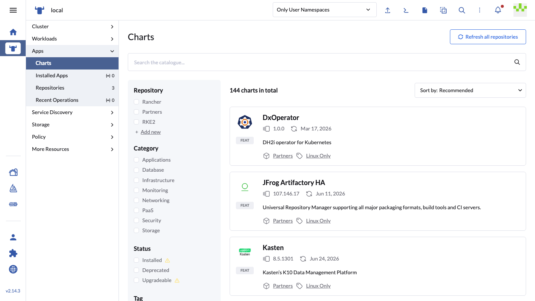Click the Import YAML upload icon
The width and height of the screenshot is (535, 301).
coord(388,10)
